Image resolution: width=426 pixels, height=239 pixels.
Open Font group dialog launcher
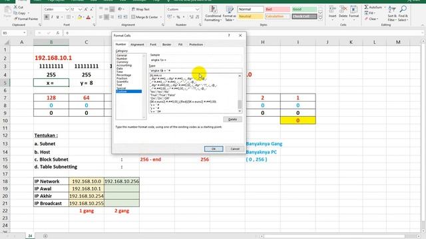click(x=95, y=25)
